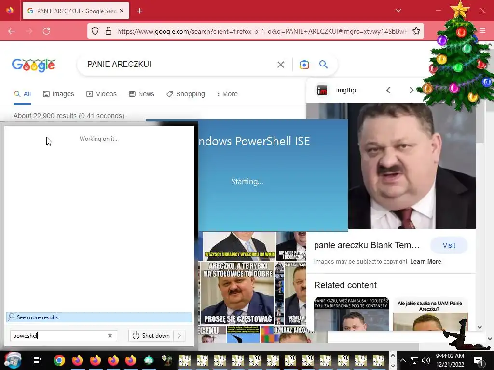The image size is (494, 370).
Task: Show next image in preview panel
Action: (411, 90)
